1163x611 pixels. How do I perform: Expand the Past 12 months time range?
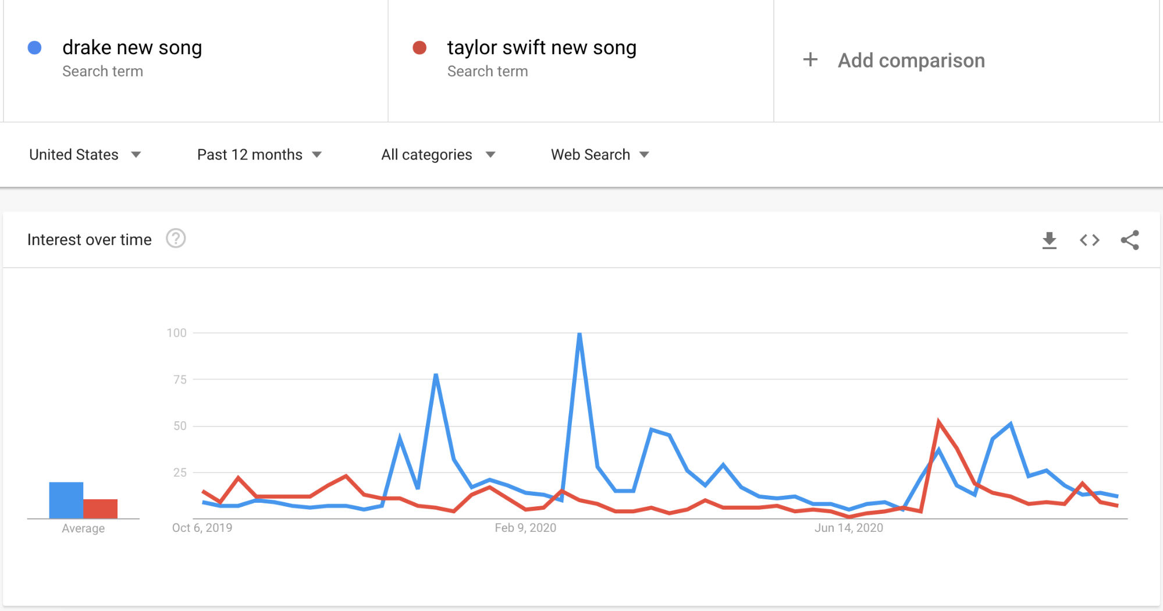pos(259,155)
